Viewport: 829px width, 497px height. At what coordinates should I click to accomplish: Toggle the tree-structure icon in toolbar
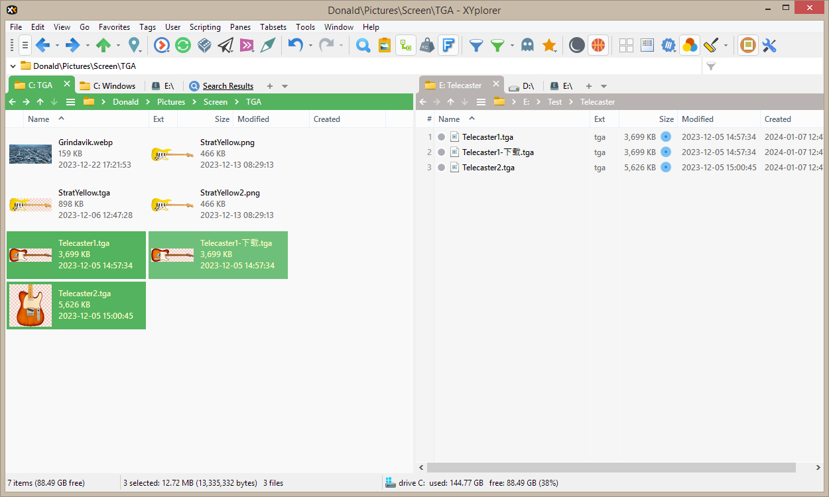[x=406, y=45]
